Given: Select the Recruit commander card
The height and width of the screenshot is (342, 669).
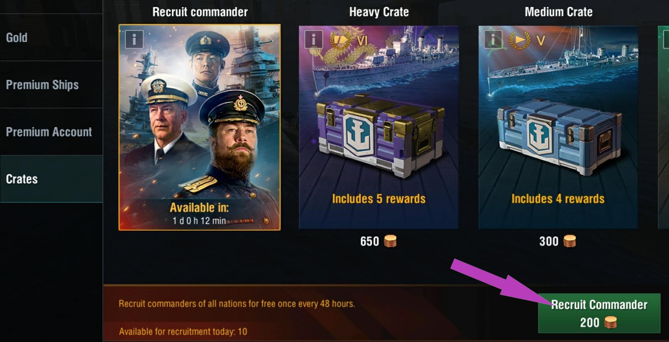Looking at the screenshot, I should click(199, 127).
